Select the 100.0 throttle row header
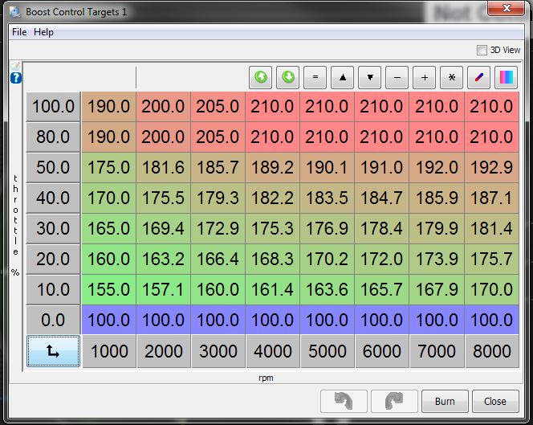 coord(53,107)
